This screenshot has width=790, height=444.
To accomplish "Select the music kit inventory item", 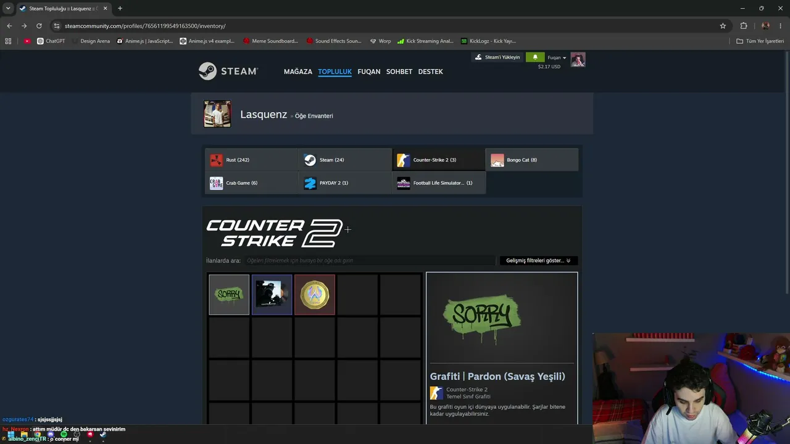I will (272, 295).
